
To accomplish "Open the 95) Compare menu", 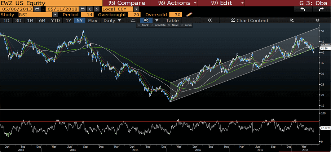I will coord(126,3).
